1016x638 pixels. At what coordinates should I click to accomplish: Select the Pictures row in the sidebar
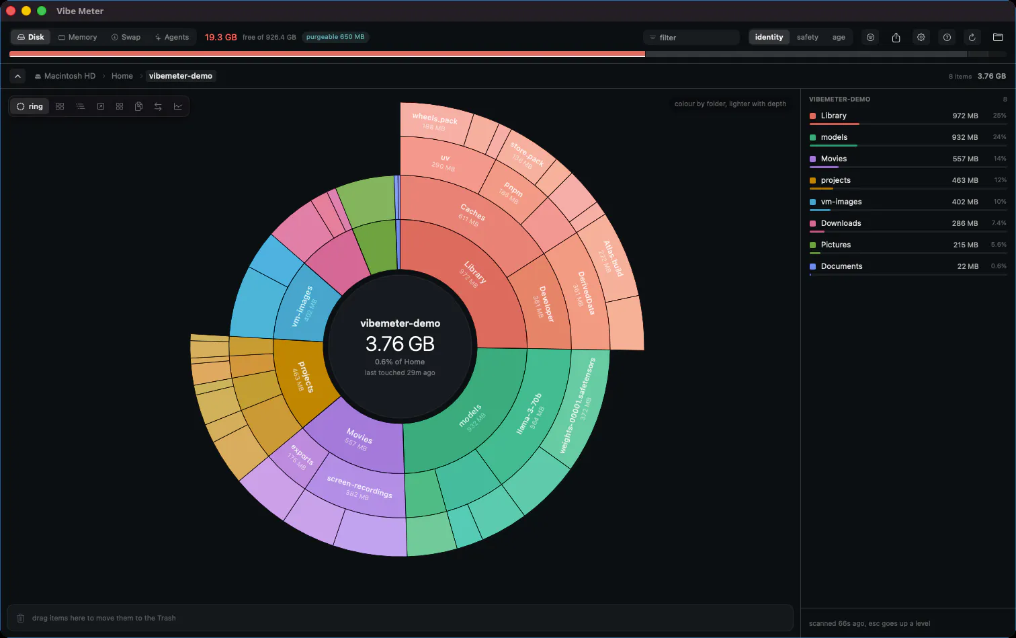point(908,245)
